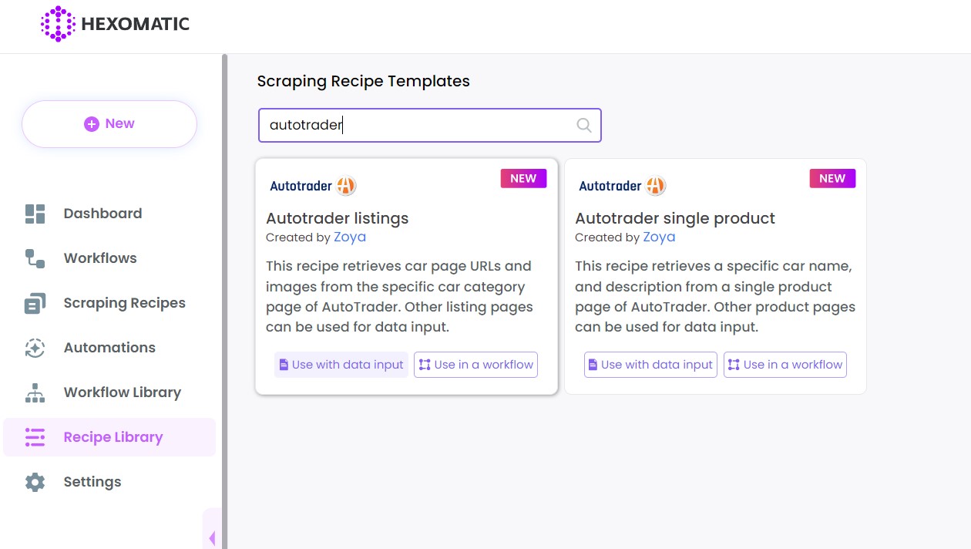Click the Autotrader single product logo
The height and width of the screenshot is (549, 971).
click(622, 186)
